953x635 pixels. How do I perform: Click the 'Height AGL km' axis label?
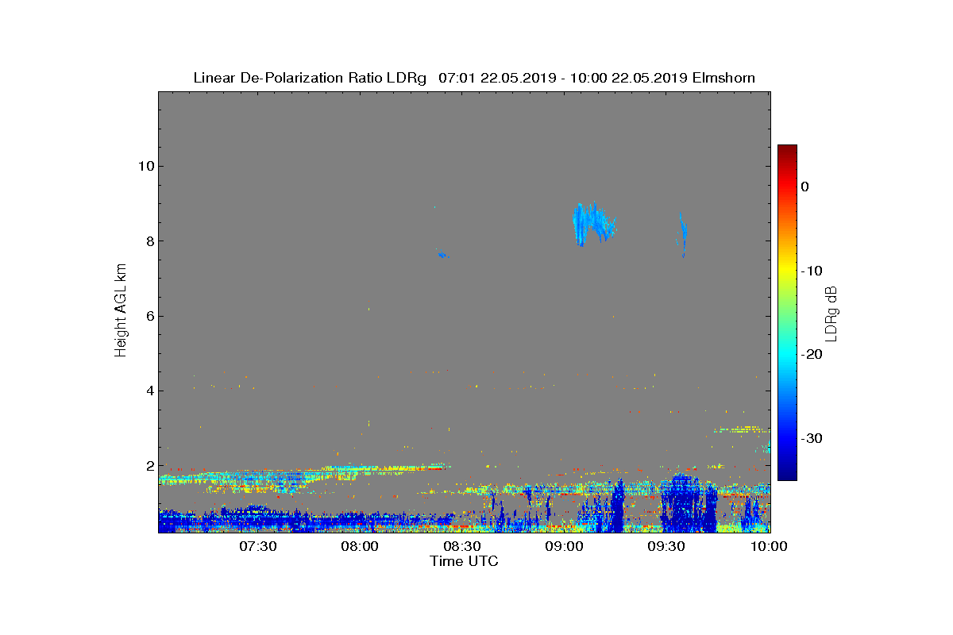pyautogui.click(x=121, y=309)
